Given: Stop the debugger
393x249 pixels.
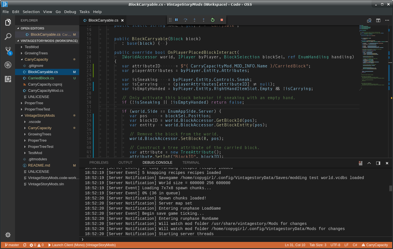Looking at the screenshot, I should 222,20.
